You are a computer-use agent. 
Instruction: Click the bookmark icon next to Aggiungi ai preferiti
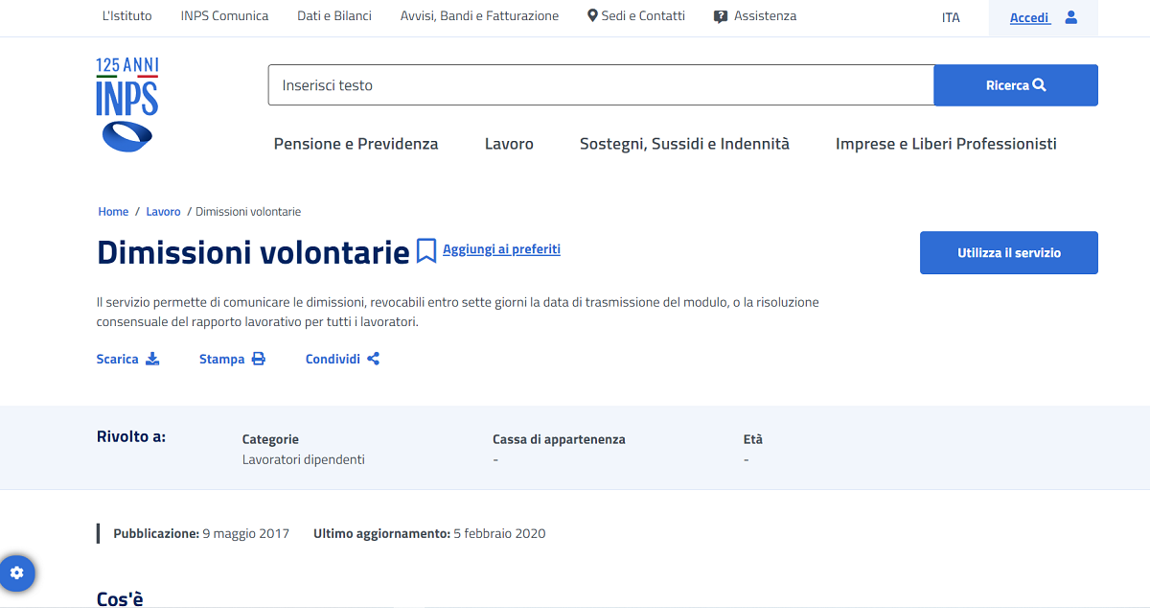click(x=425, y=248)
